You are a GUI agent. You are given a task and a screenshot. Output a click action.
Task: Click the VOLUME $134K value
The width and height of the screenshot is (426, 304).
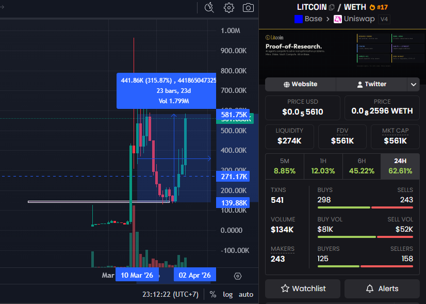(282, 230)
